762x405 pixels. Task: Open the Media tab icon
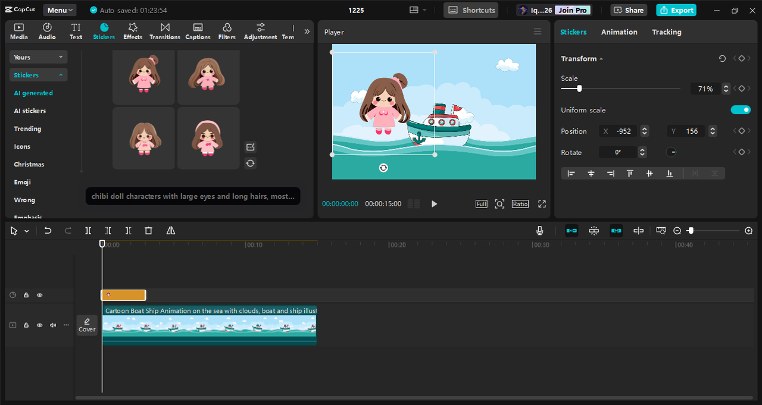coord(19,32)
